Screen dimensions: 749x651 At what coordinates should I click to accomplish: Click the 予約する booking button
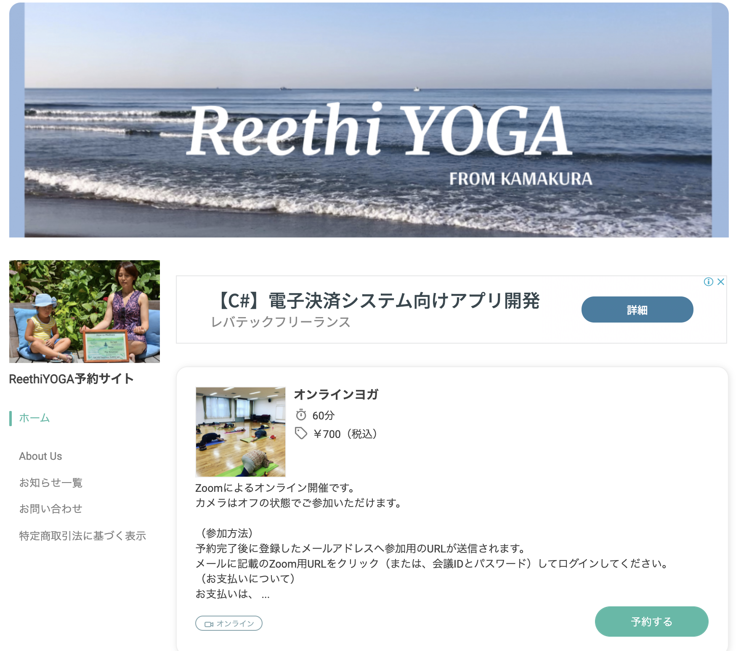tap(651, 622)
